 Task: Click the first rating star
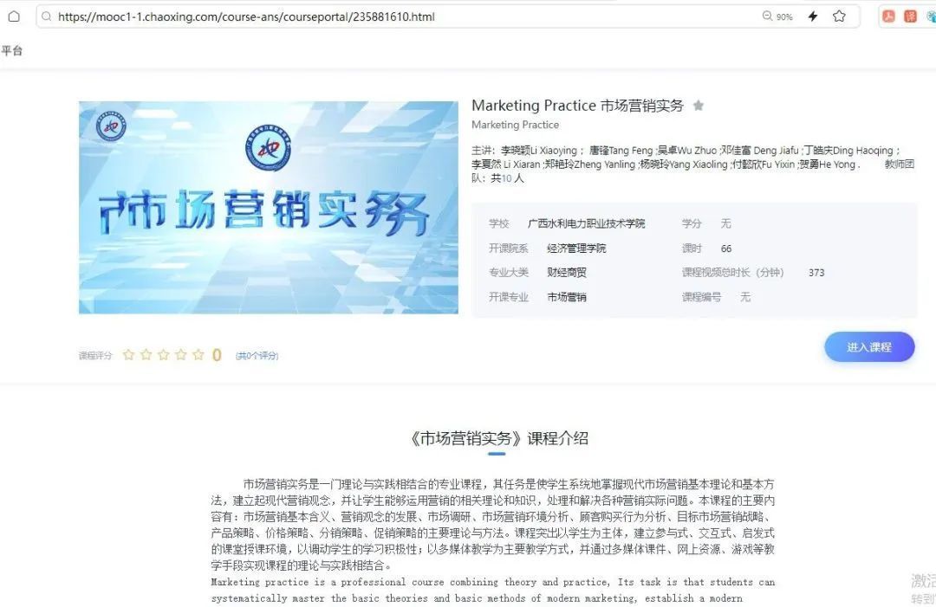129,354
